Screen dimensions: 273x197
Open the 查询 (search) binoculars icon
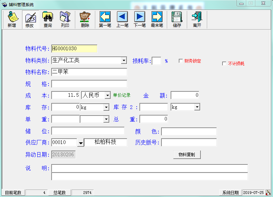(x=47, y=19)
